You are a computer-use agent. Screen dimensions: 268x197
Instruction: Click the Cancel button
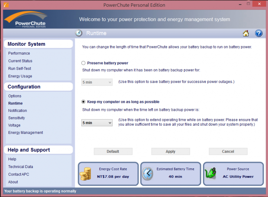[x=228, y=151]
